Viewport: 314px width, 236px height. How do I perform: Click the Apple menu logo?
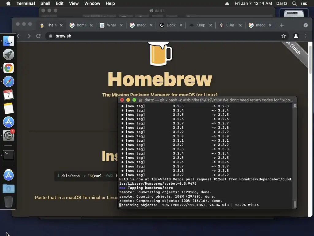point(8,3)
